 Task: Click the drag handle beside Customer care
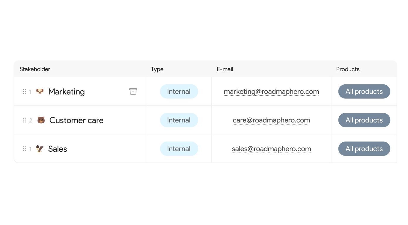pyautogui.click(x=24, y=120)
